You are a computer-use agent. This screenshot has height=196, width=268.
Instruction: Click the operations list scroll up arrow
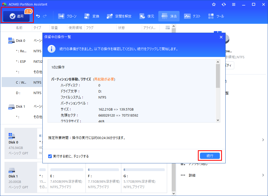click(218, 62)
